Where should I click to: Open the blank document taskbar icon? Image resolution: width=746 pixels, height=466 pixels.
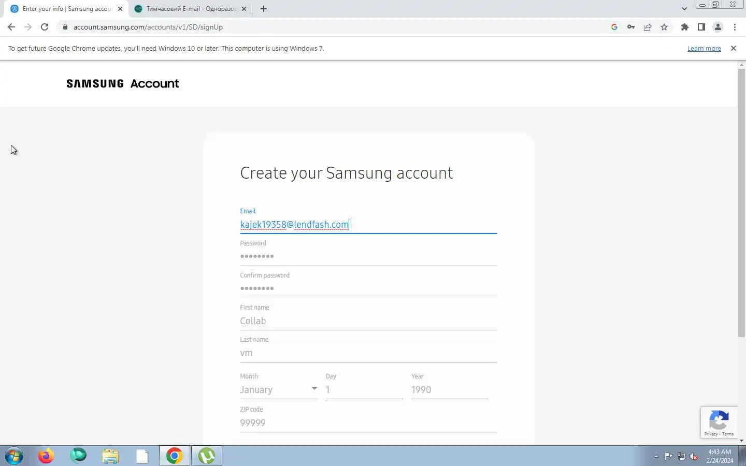point(142,456)
